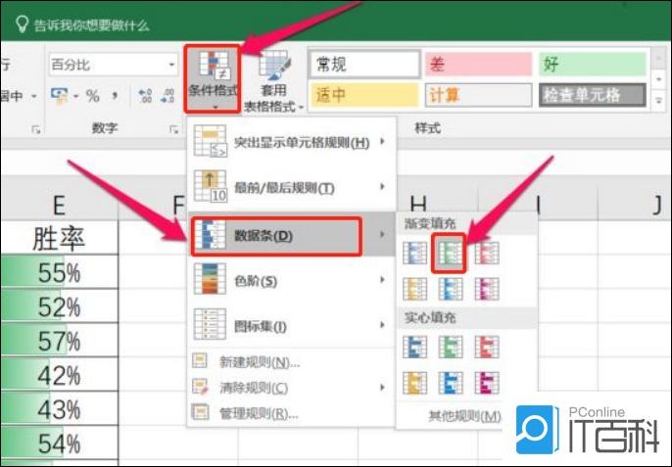
Task: Select solid fill purple data bar
Action: (x=487, y=383)
